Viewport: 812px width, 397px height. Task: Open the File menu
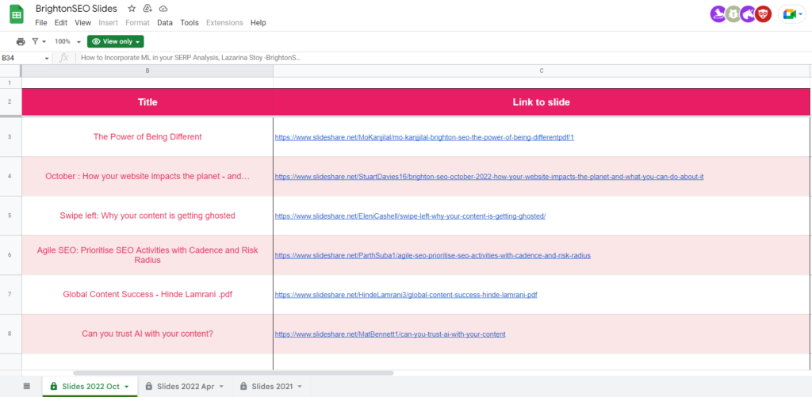(41, 23)
